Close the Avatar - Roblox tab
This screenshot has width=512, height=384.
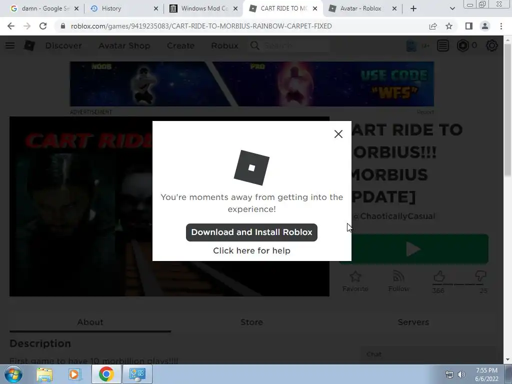coord(394,8)
